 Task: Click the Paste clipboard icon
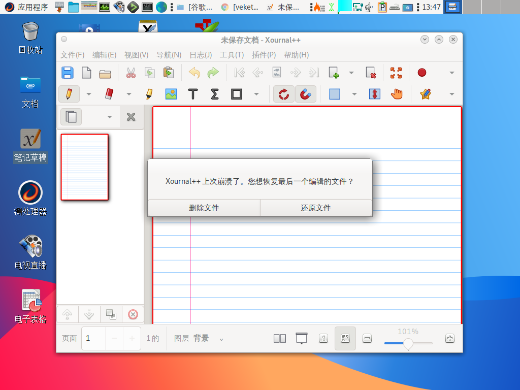[169, 73]
